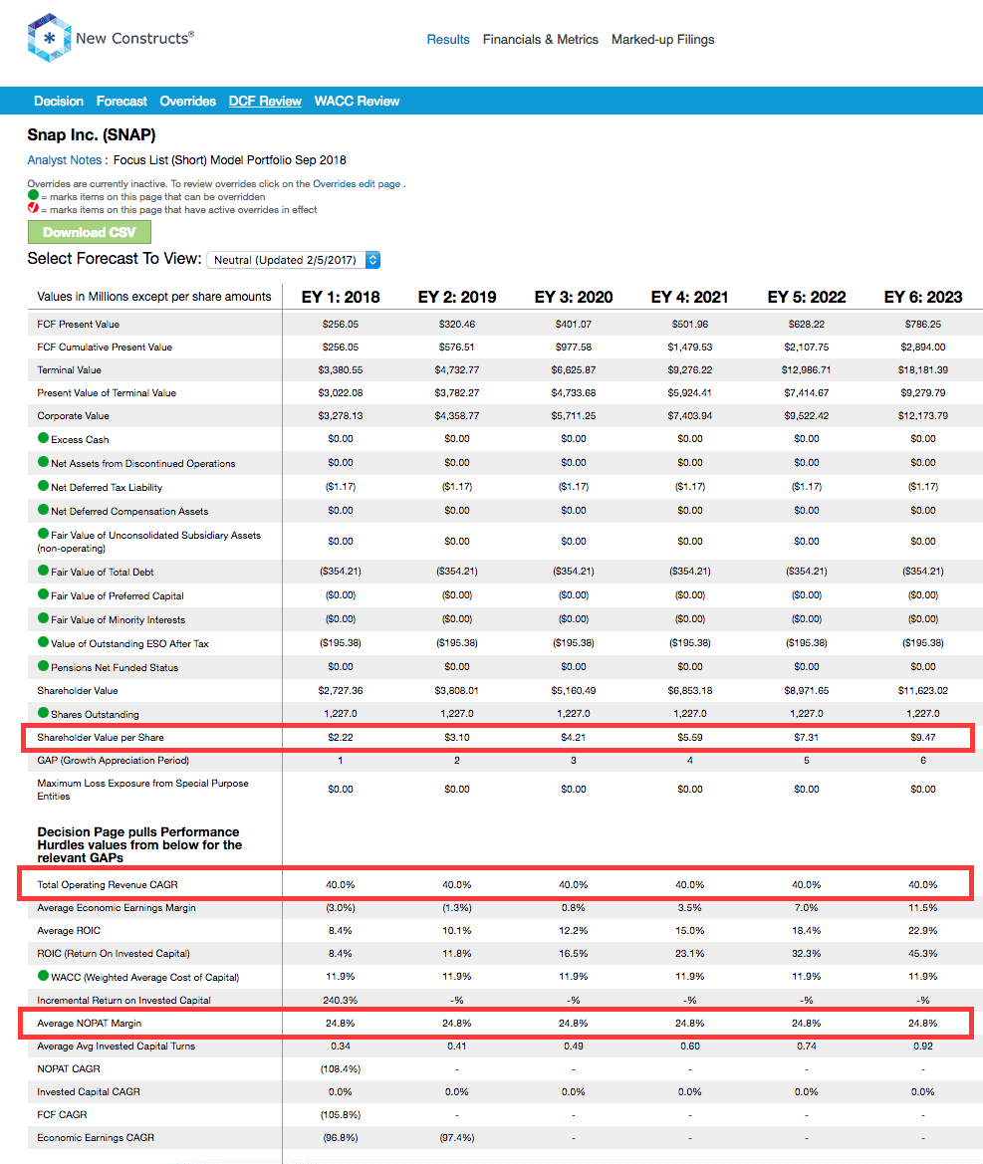
Task: Click the NOPAT CAGR row label
Action: [69, 1069]
